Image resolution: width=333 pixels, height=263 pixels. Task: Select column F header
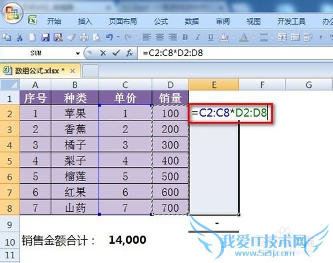click(262, 85)
